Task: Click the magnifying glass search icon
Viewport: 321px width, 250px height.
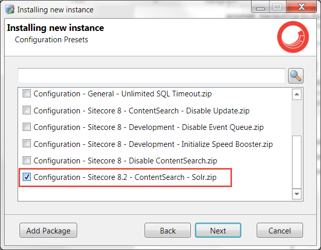Action: coord(296,76)
